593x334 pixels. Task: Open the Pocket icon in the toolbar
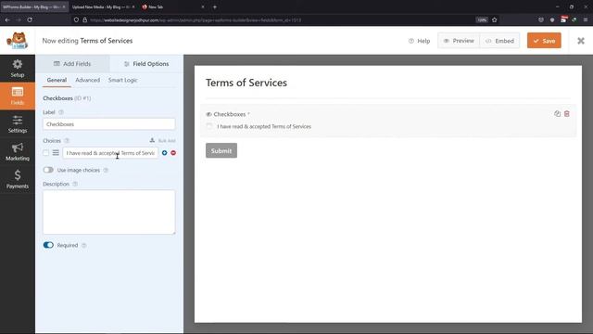click(x=541, y=19)
